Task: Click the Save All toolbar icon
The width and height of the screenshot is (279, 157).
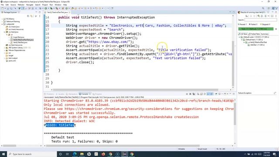Action: tap(11, 8)
